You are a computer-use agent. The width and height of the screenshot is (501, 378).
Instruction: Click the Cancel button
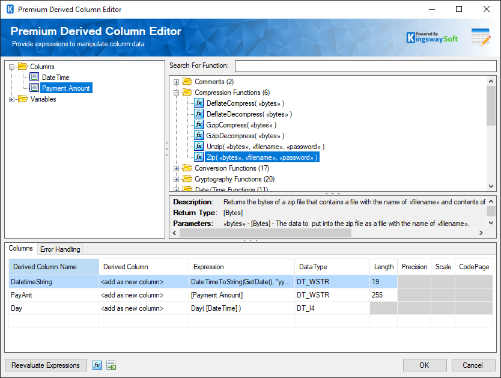coord(473,365)
